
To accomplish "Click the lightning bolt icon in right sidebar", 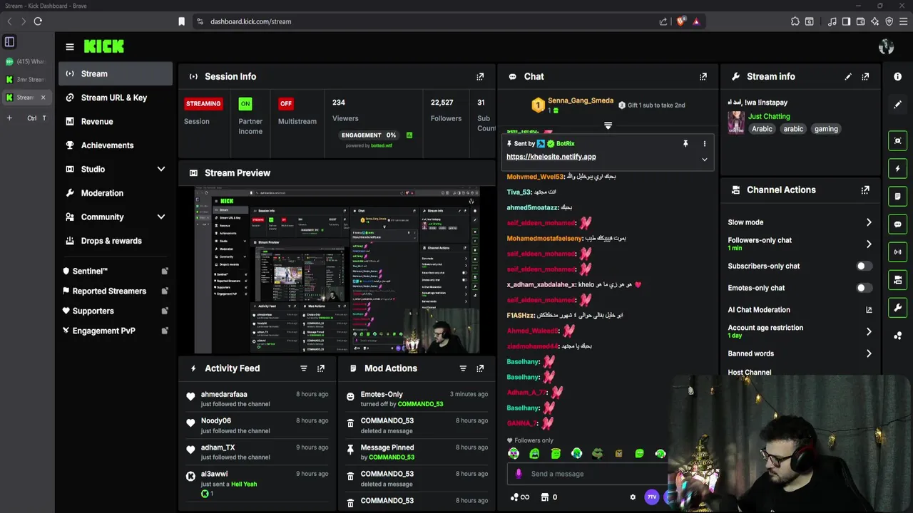I will pos(898,169).
